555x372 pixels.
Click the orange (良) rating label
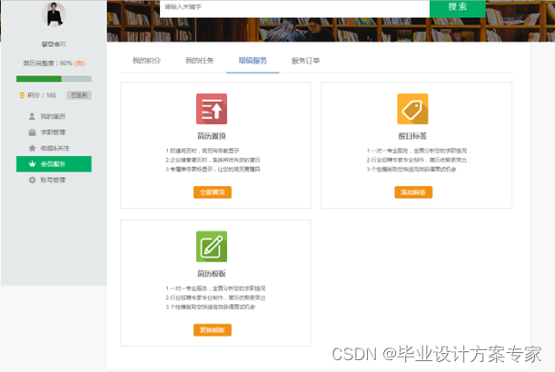[x=80, y=64]
